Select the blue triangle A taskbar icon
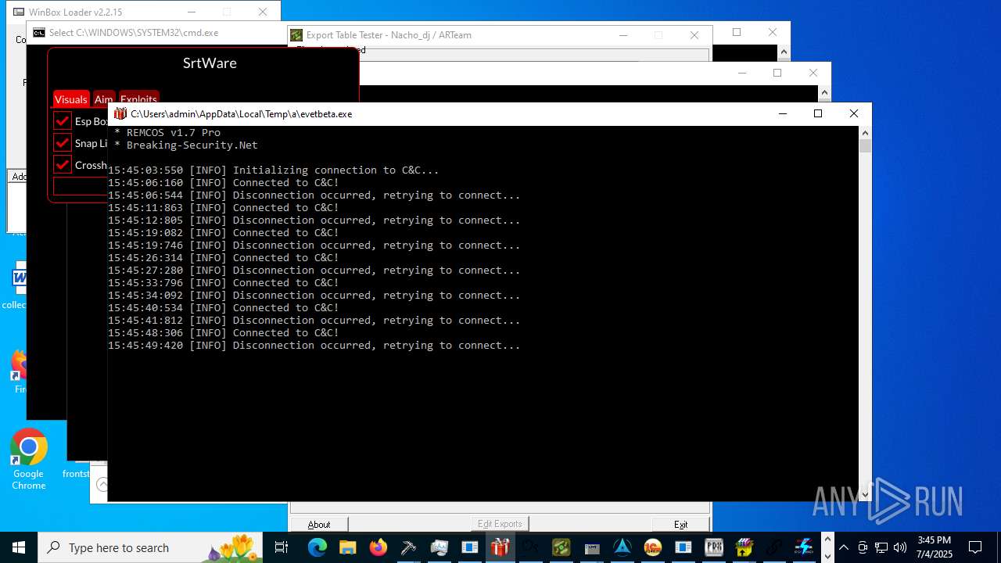This screenshot has width=1001, height=563. (x=622, y=547)
